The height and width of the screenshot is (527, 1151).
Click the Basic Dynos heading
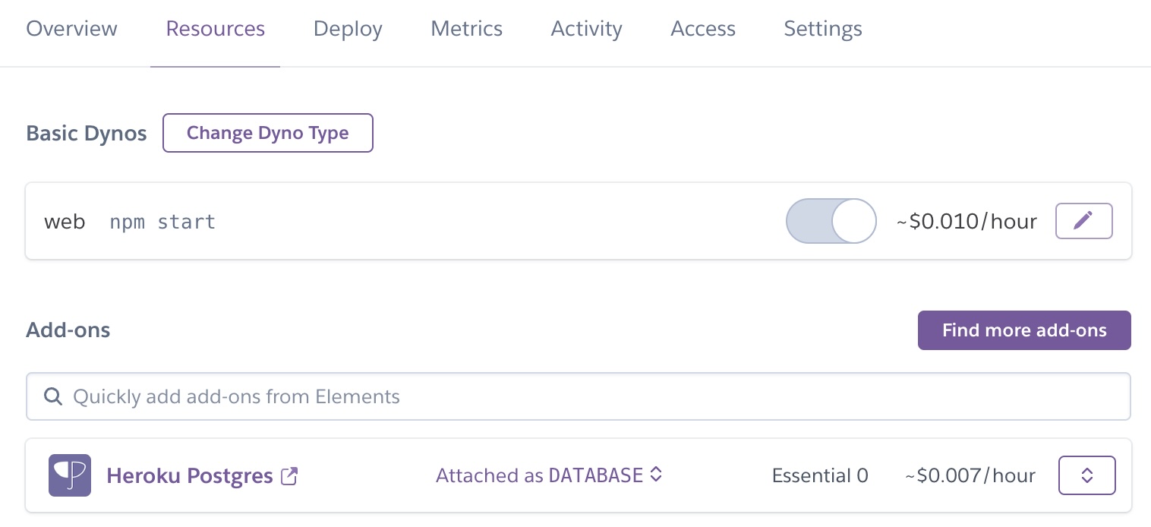[x=87, y=134]
